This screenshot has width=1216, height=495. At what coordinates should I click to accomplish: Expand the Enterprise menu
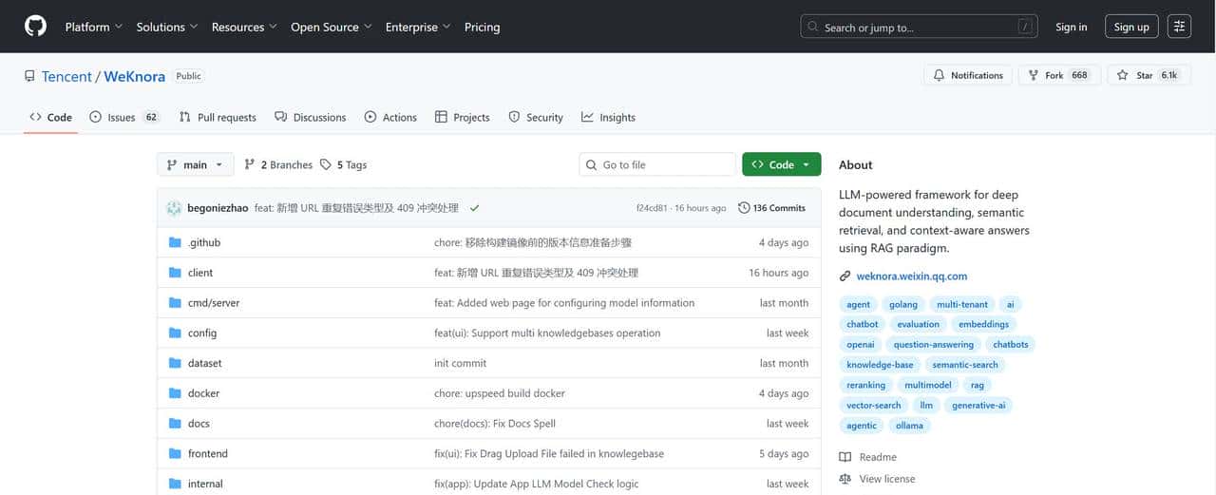pos(418,27)
